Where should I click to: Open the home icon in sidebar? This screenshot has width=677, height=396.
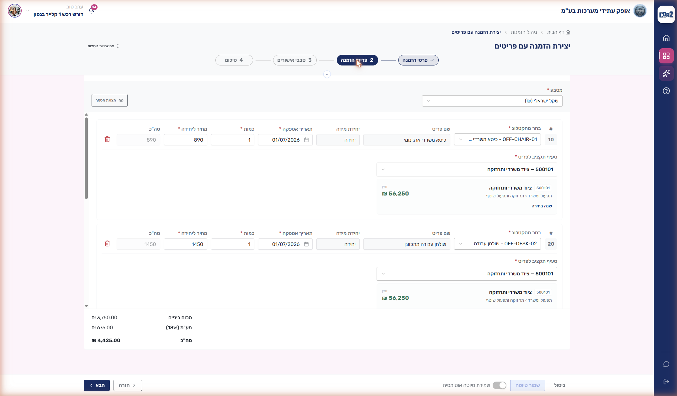point(666,38)
